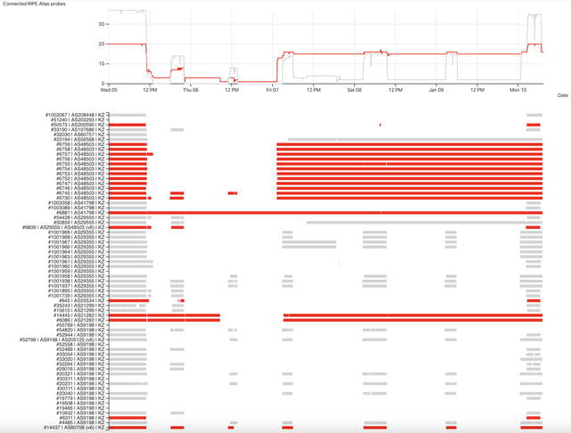The image size is (571, 433).
Task: Select probe row #55769 | AS9198 | KZ
Action: pyautogui.click(x=80, y=325)
